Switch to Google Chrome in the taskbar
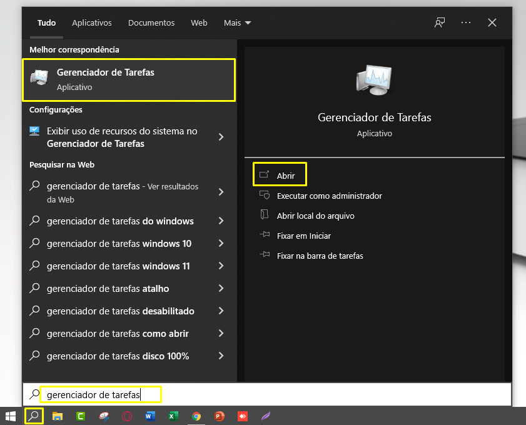526x425 pixels. pyautogui.click(x=196, y=416)
